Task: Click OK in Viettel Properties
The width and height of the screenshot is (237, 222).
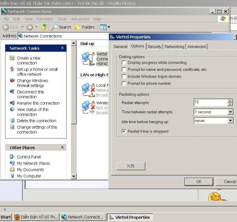Action: 199,182
